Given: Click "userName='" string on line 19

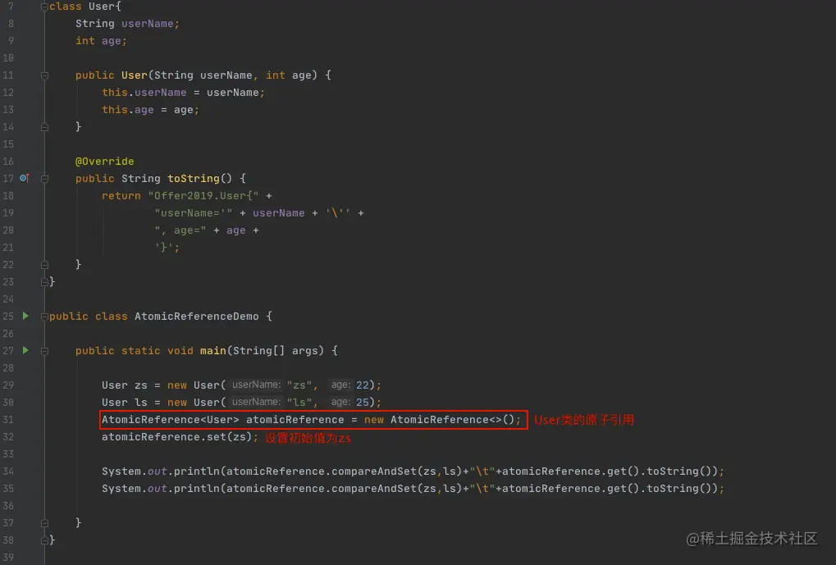Looking at the screenshot, I should pyautogui.click(x=193, y=212).
